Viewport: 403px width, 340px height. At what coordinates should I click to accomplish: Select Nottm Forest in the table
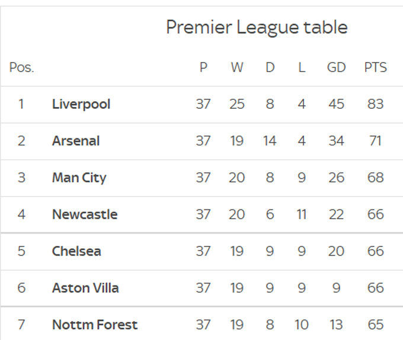coord(95,325)
